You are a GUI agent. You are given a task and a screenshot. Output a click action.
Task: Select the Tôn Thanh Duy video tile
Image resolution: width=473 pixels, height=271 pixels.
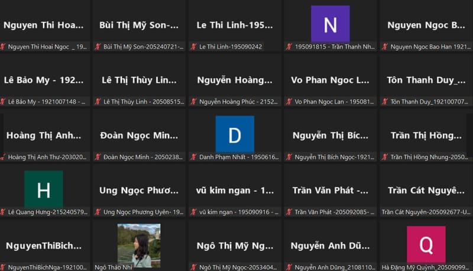click(x=426, y=80)
